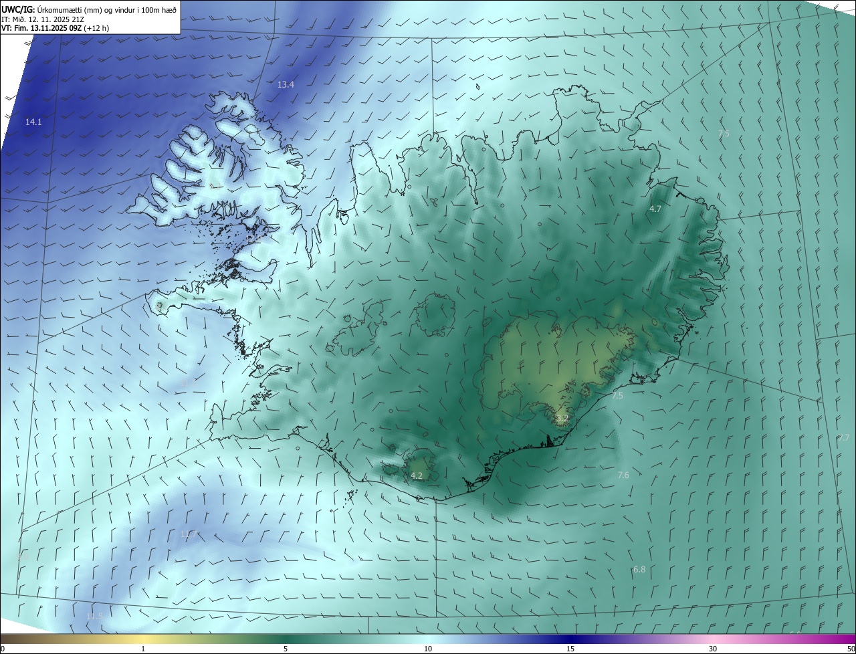Click the 0 label on the colour scale
Screen dimensions: 856x654
(3, 649)
